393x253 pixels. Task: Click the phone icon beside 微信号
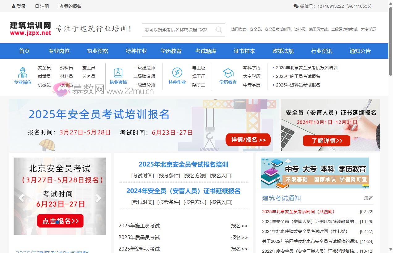point(296,6)
